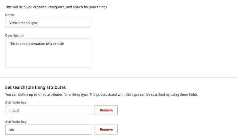This screenshot has width=238, height=140.
Task: Focus the attribute key field containing vin
Action: [48, 129]
